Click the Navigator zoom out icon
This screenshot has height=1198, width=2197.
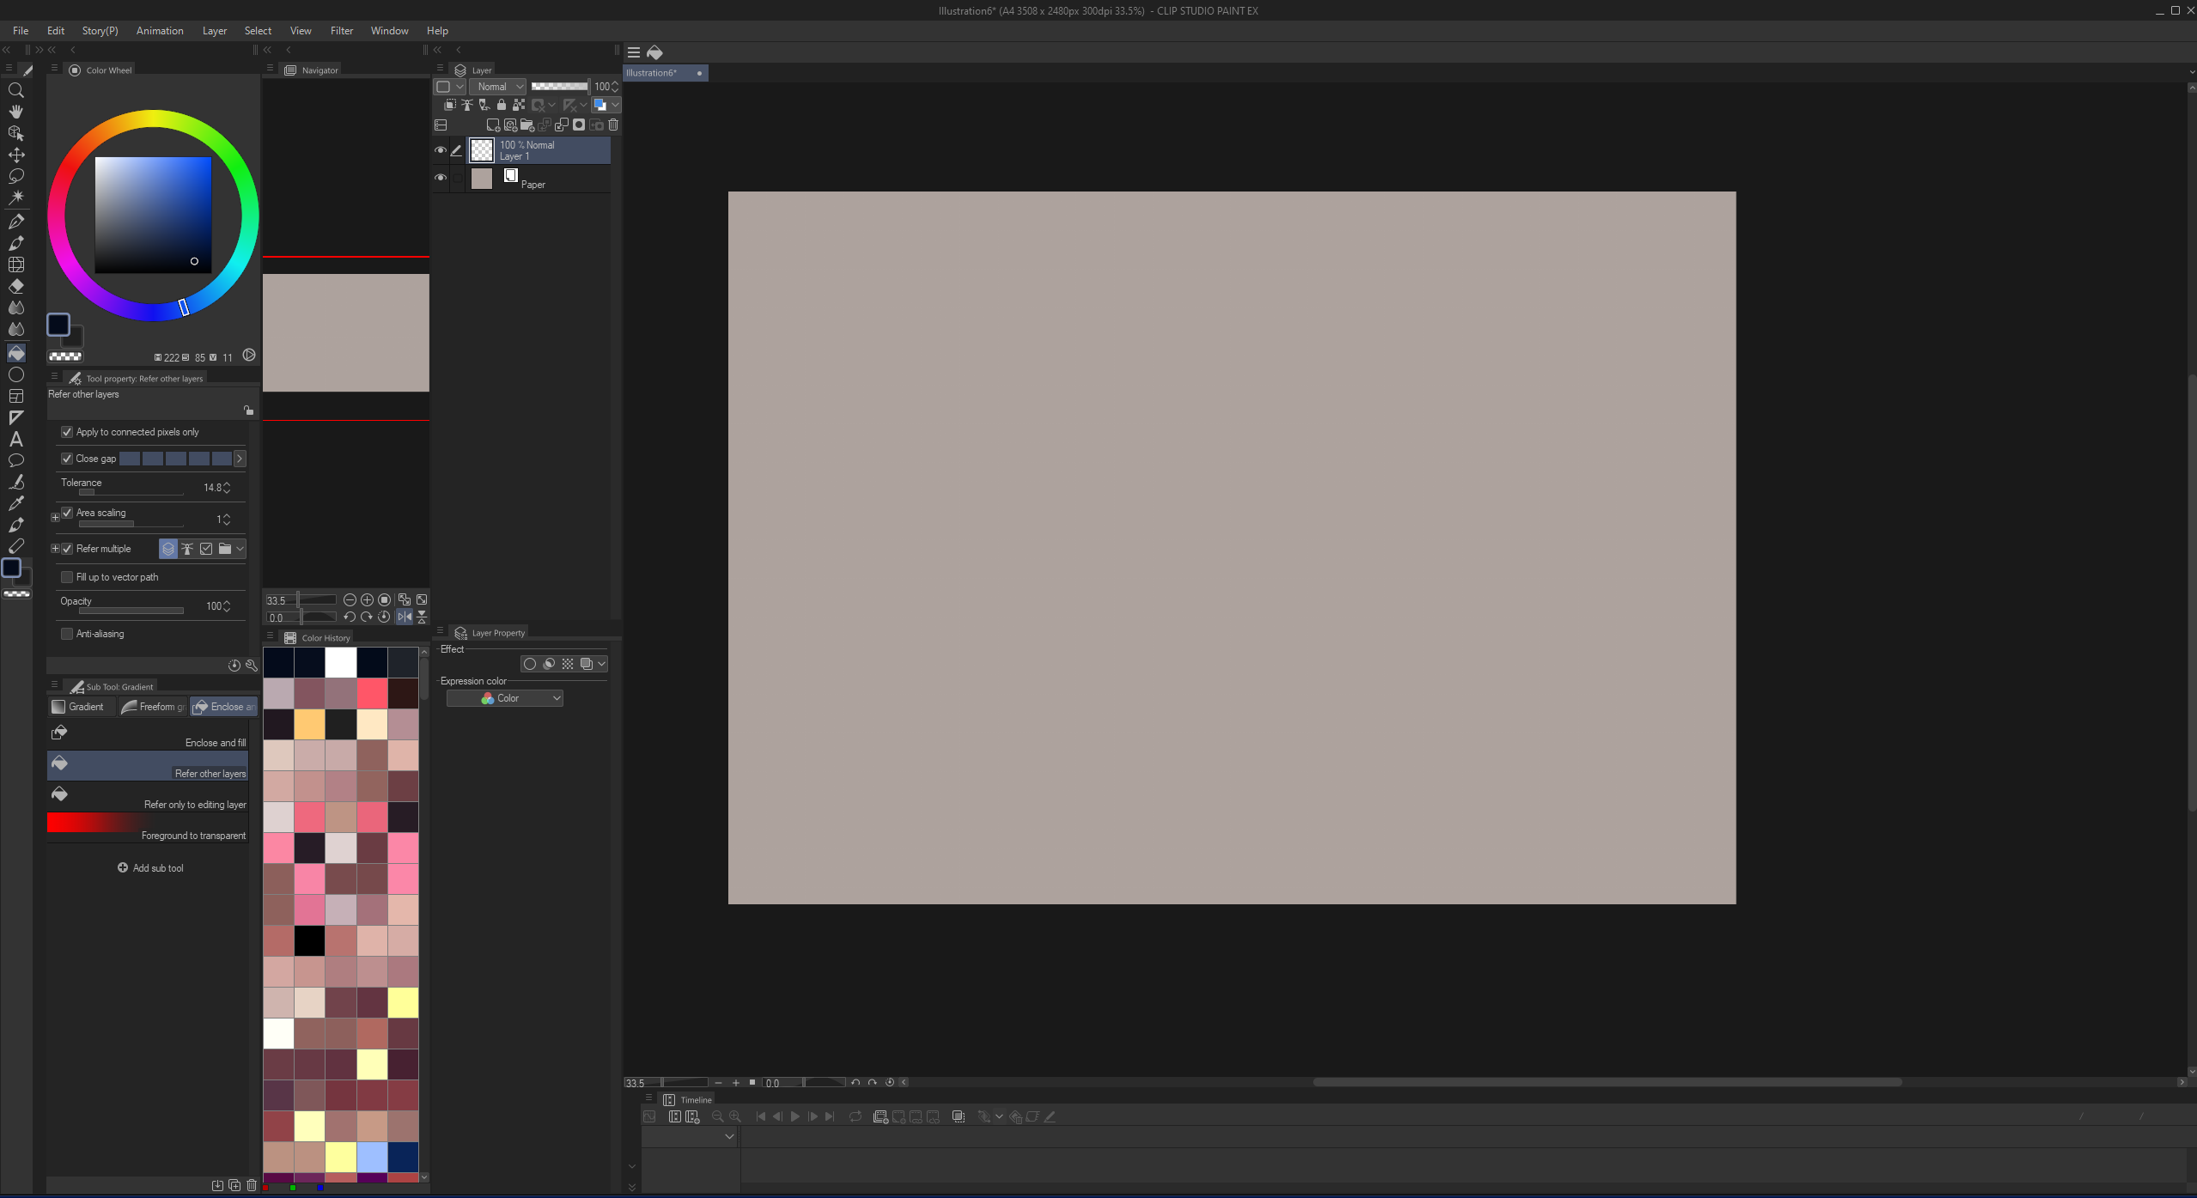(x=350, y=600)
